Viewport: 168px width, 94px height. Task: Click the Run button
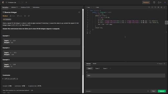(x=154, y=91)
